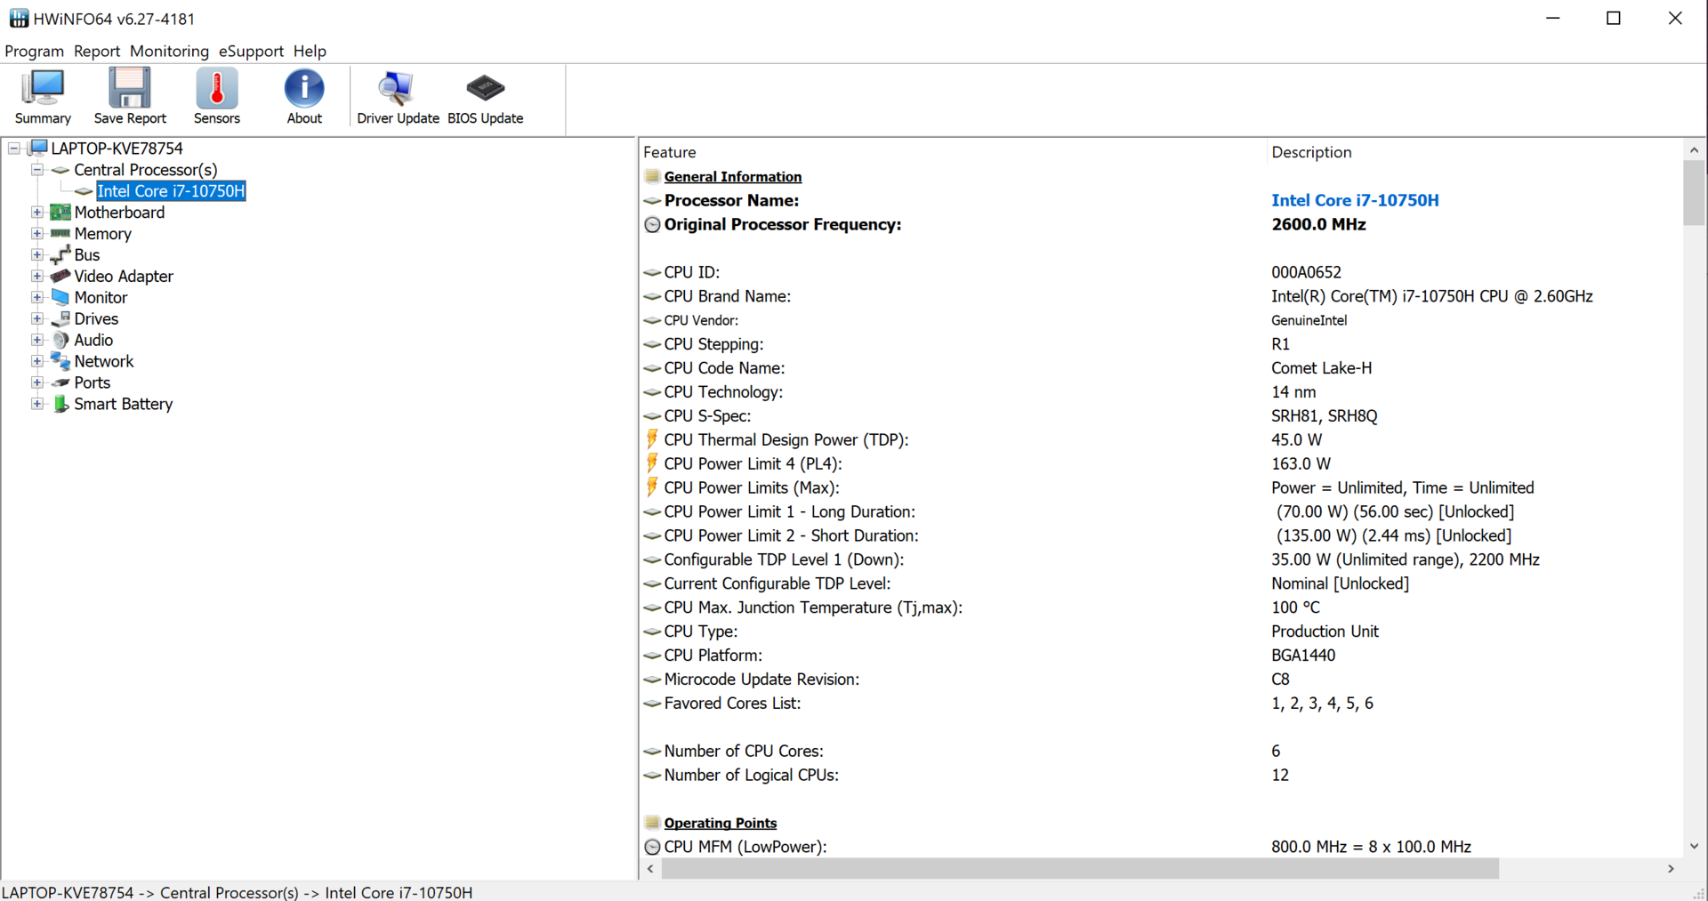Viewport: 1708px width, 901px height.
Task: Open the Summary toolbar icon
Action: (43, 89)
